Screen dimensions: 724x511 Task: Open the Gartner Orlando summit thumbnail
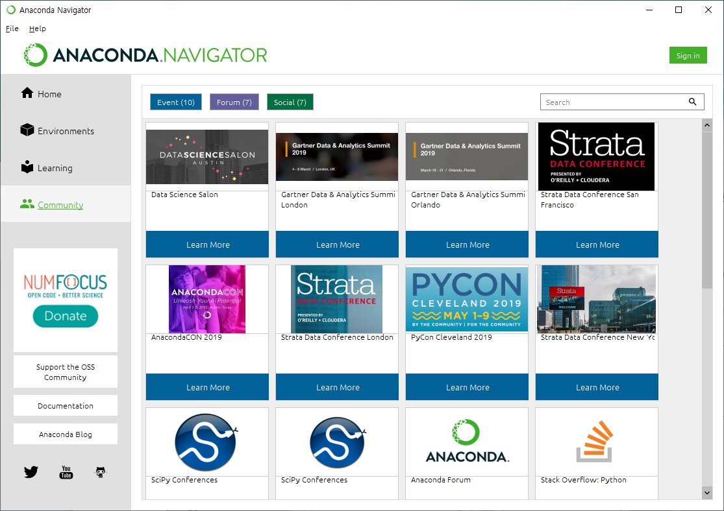tap(467, 157)
